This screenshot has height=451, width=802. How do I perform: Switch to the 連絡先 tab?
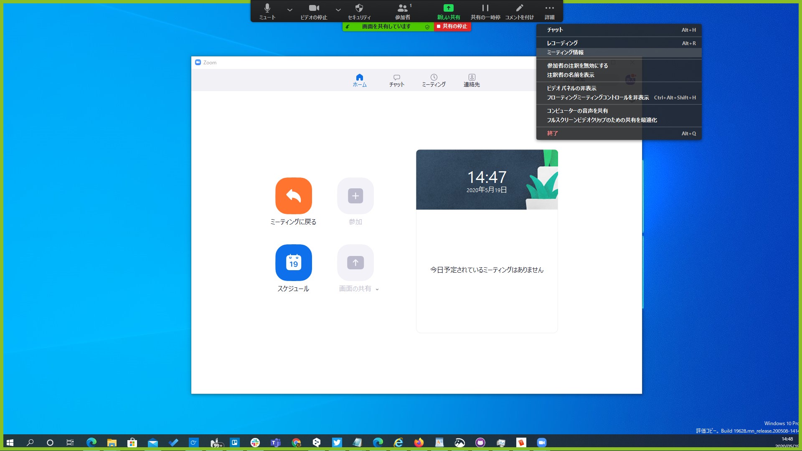click(471, 80)
